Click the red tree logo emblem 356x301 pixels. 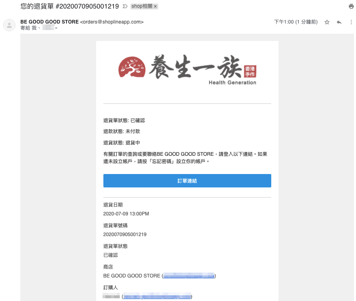[x=132, y=67]
